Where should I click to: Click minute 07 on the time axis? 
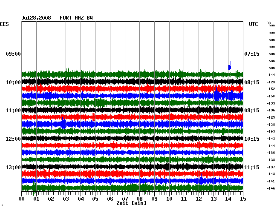125,199
